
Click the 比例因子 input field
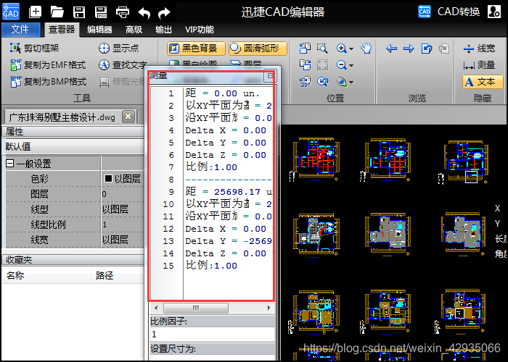tap(212, 334)
